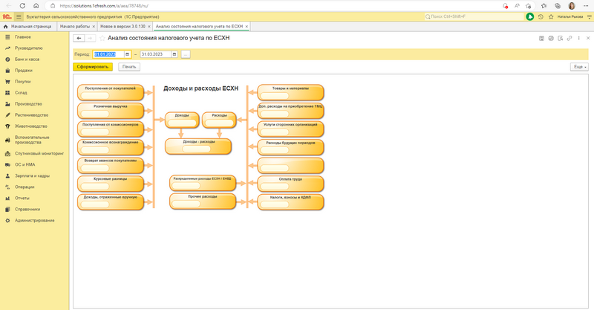Image resolution: width=594 pixels, height=310 pixels.
Task: Open the calendar picker for the start date
Action: 128,54
